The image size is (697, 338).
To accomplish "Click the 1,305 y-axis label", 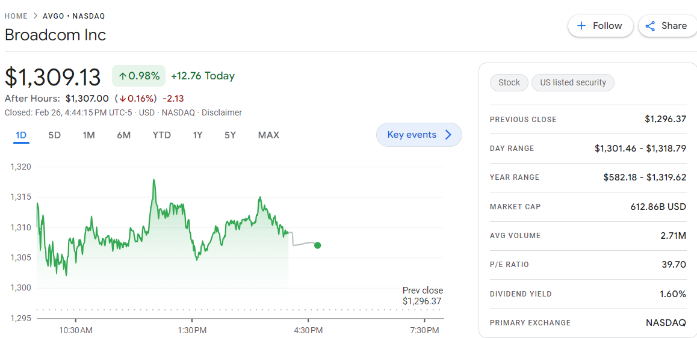I will [19, 257].
